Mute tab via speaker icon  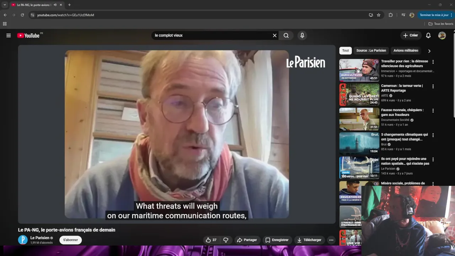tap(55, 5)
